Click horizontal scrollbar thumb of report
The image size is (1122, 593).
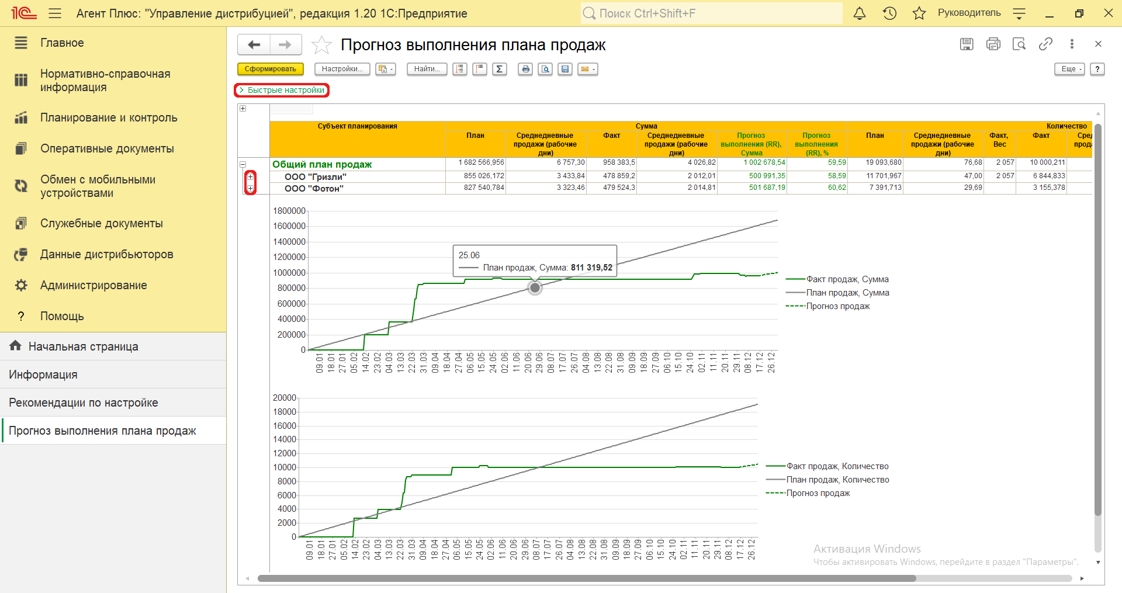coord(587,578)
